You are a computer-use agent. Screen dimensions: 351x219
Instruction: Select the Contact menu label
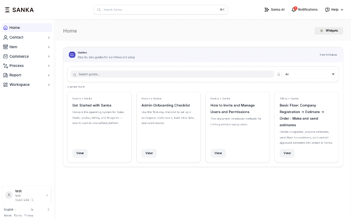tap(16, 37)
